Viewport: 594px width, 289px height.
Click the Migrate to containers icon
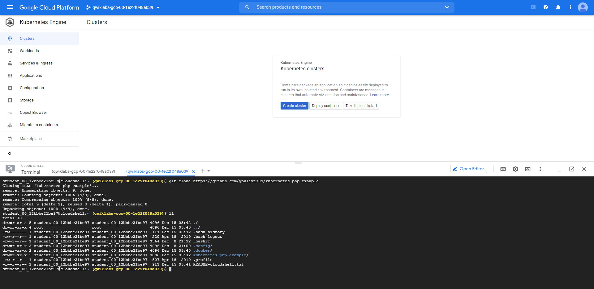10,125
